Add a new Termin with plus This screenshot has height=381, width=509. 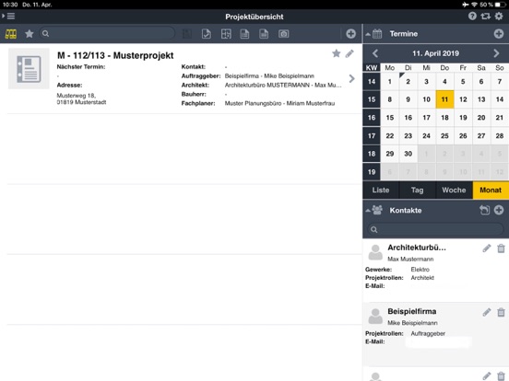(499, 34)
